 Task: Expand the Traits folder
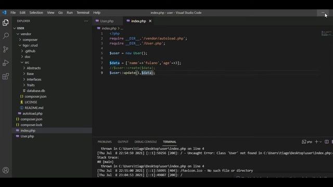[x=24, y=85]
